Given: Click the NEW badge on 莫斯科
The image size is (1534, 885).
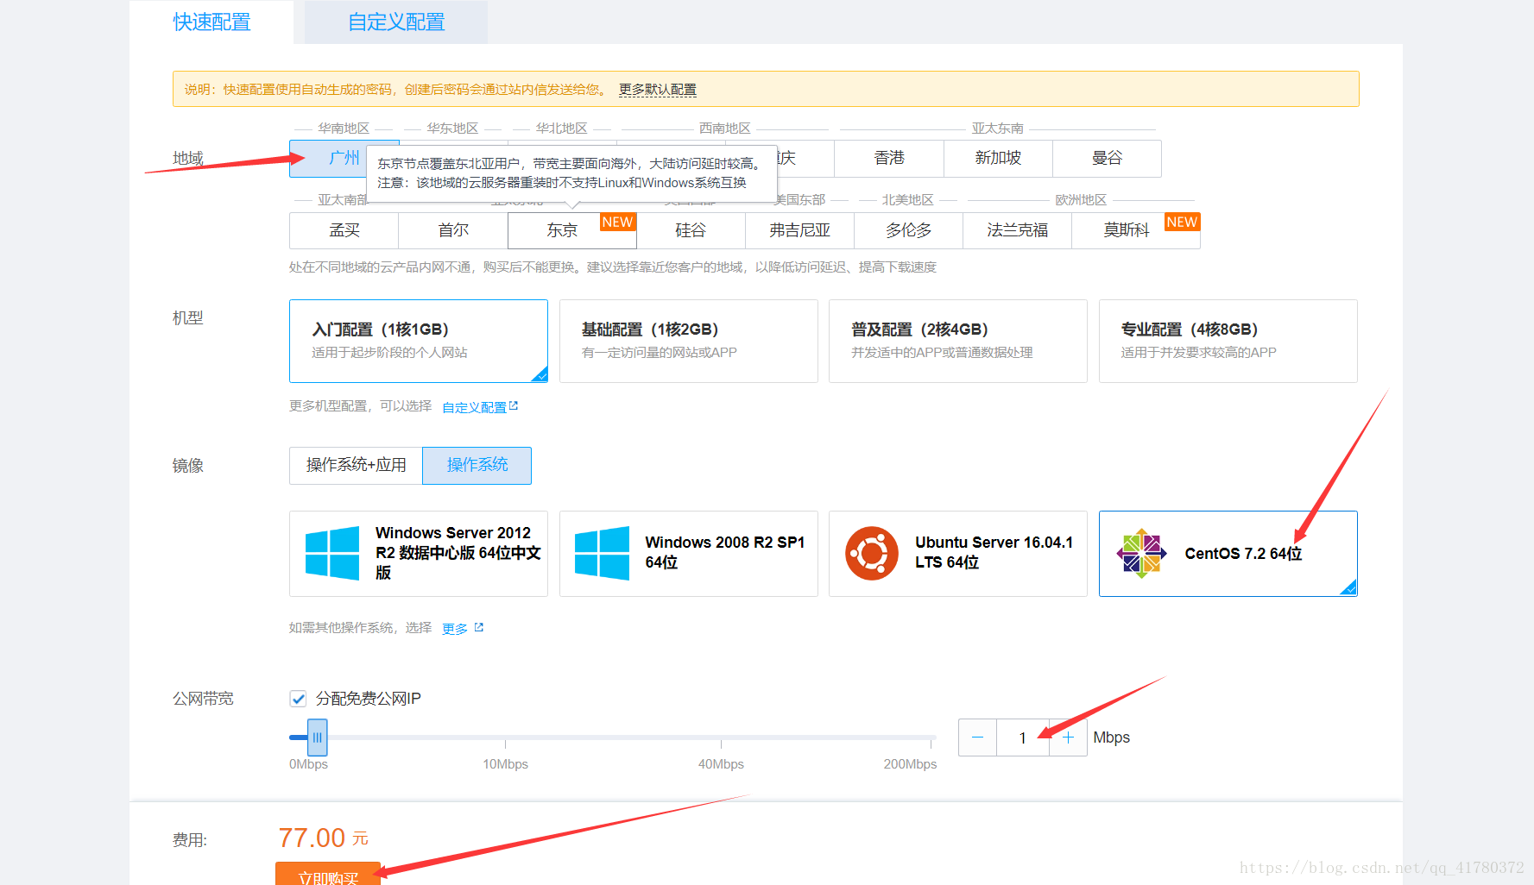Looking at the screenshot, I should click(1182, 222).
